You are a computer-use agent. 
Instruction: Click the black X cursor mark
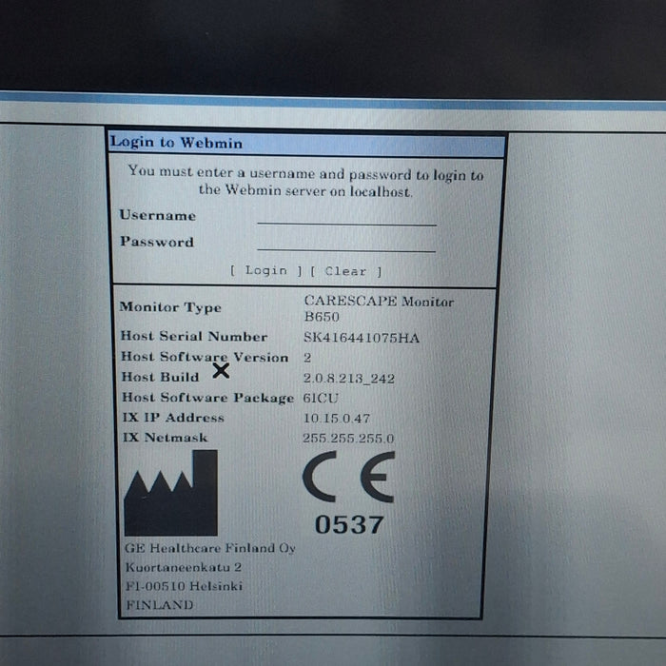point(221,371)
